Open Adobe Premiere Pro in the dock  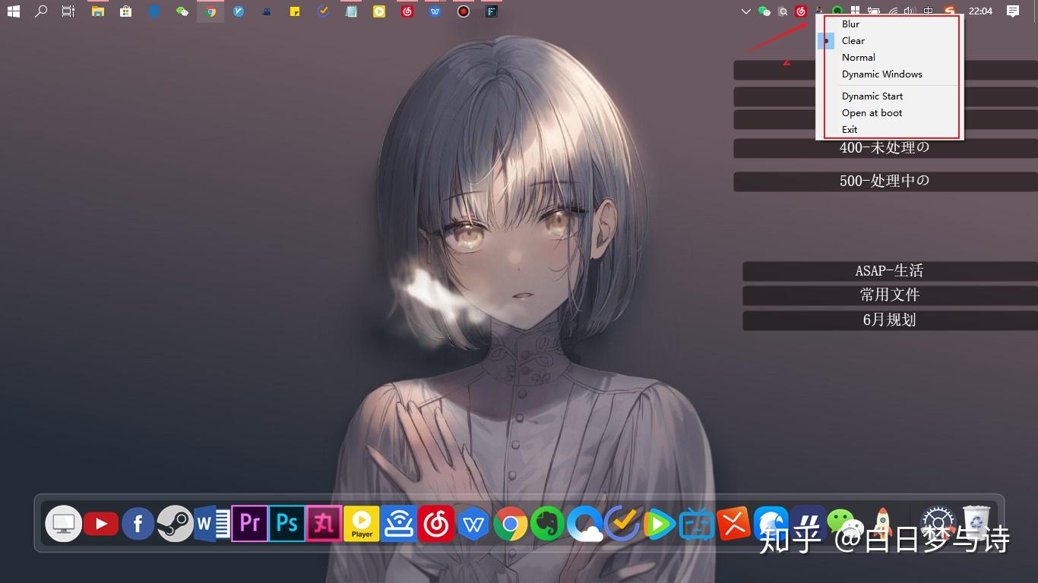[x=249, y=524]
